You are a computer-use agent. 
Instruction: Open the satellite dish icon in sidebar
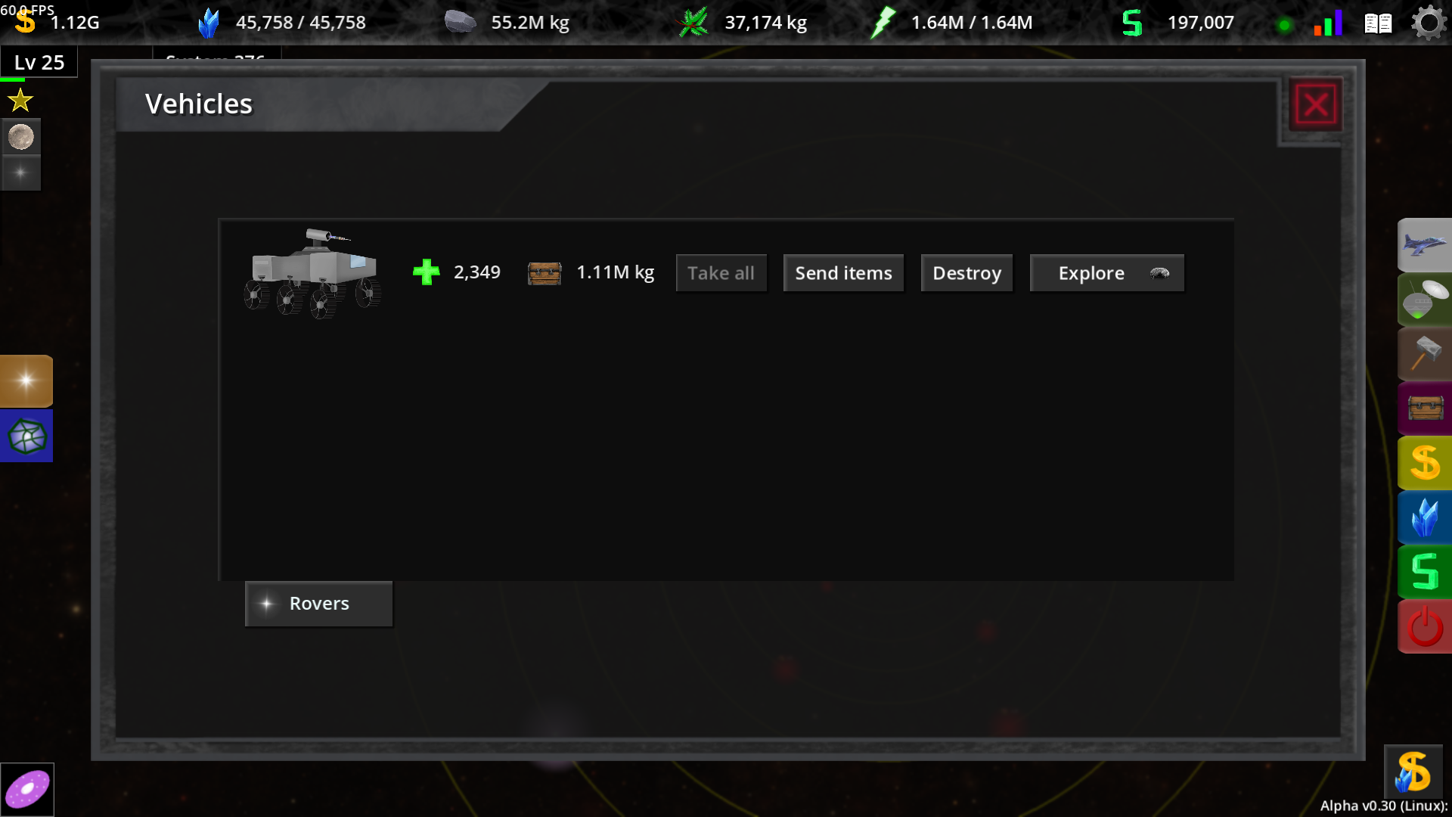click(x=1425, y=300)
